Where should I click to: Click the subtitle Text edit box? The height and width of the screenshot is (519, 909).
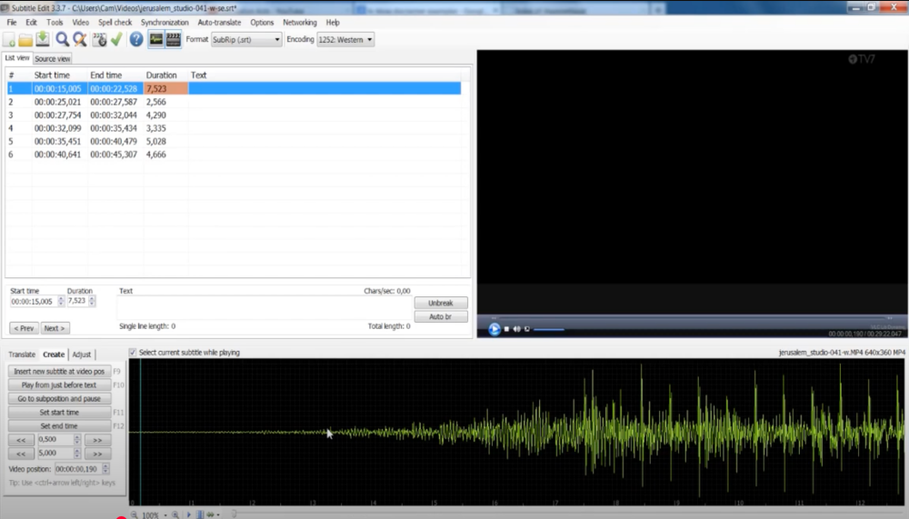(265, 308)
